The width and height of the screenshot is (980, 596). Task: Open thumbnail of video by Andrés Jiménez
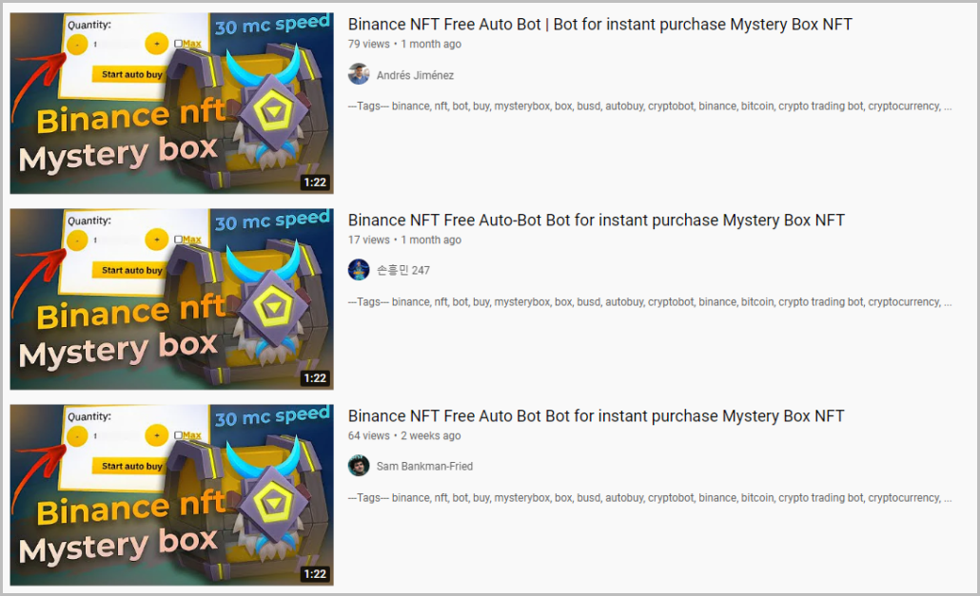tap(171, 103)
